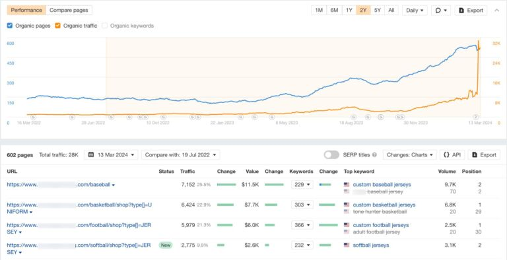Select the 2Y time range
Image resolution: width=507 pixels, height=260 pixels.
coord(363,10)
